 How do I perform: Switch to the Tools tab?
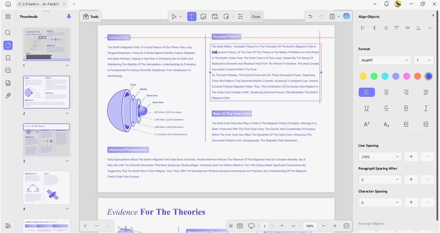coord(90,16)
